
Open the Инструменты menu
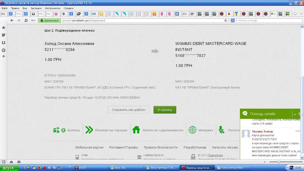click(53, 8)
